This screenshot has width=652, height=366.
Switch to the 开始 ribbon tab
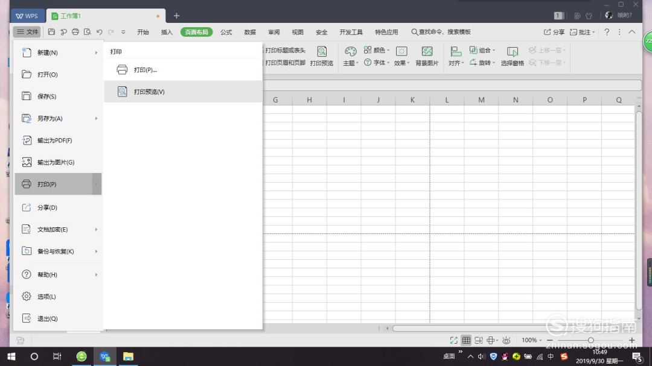point(143,32)
